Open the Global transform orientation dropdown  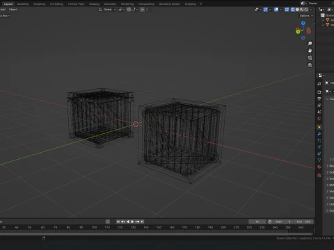point(107,10)
